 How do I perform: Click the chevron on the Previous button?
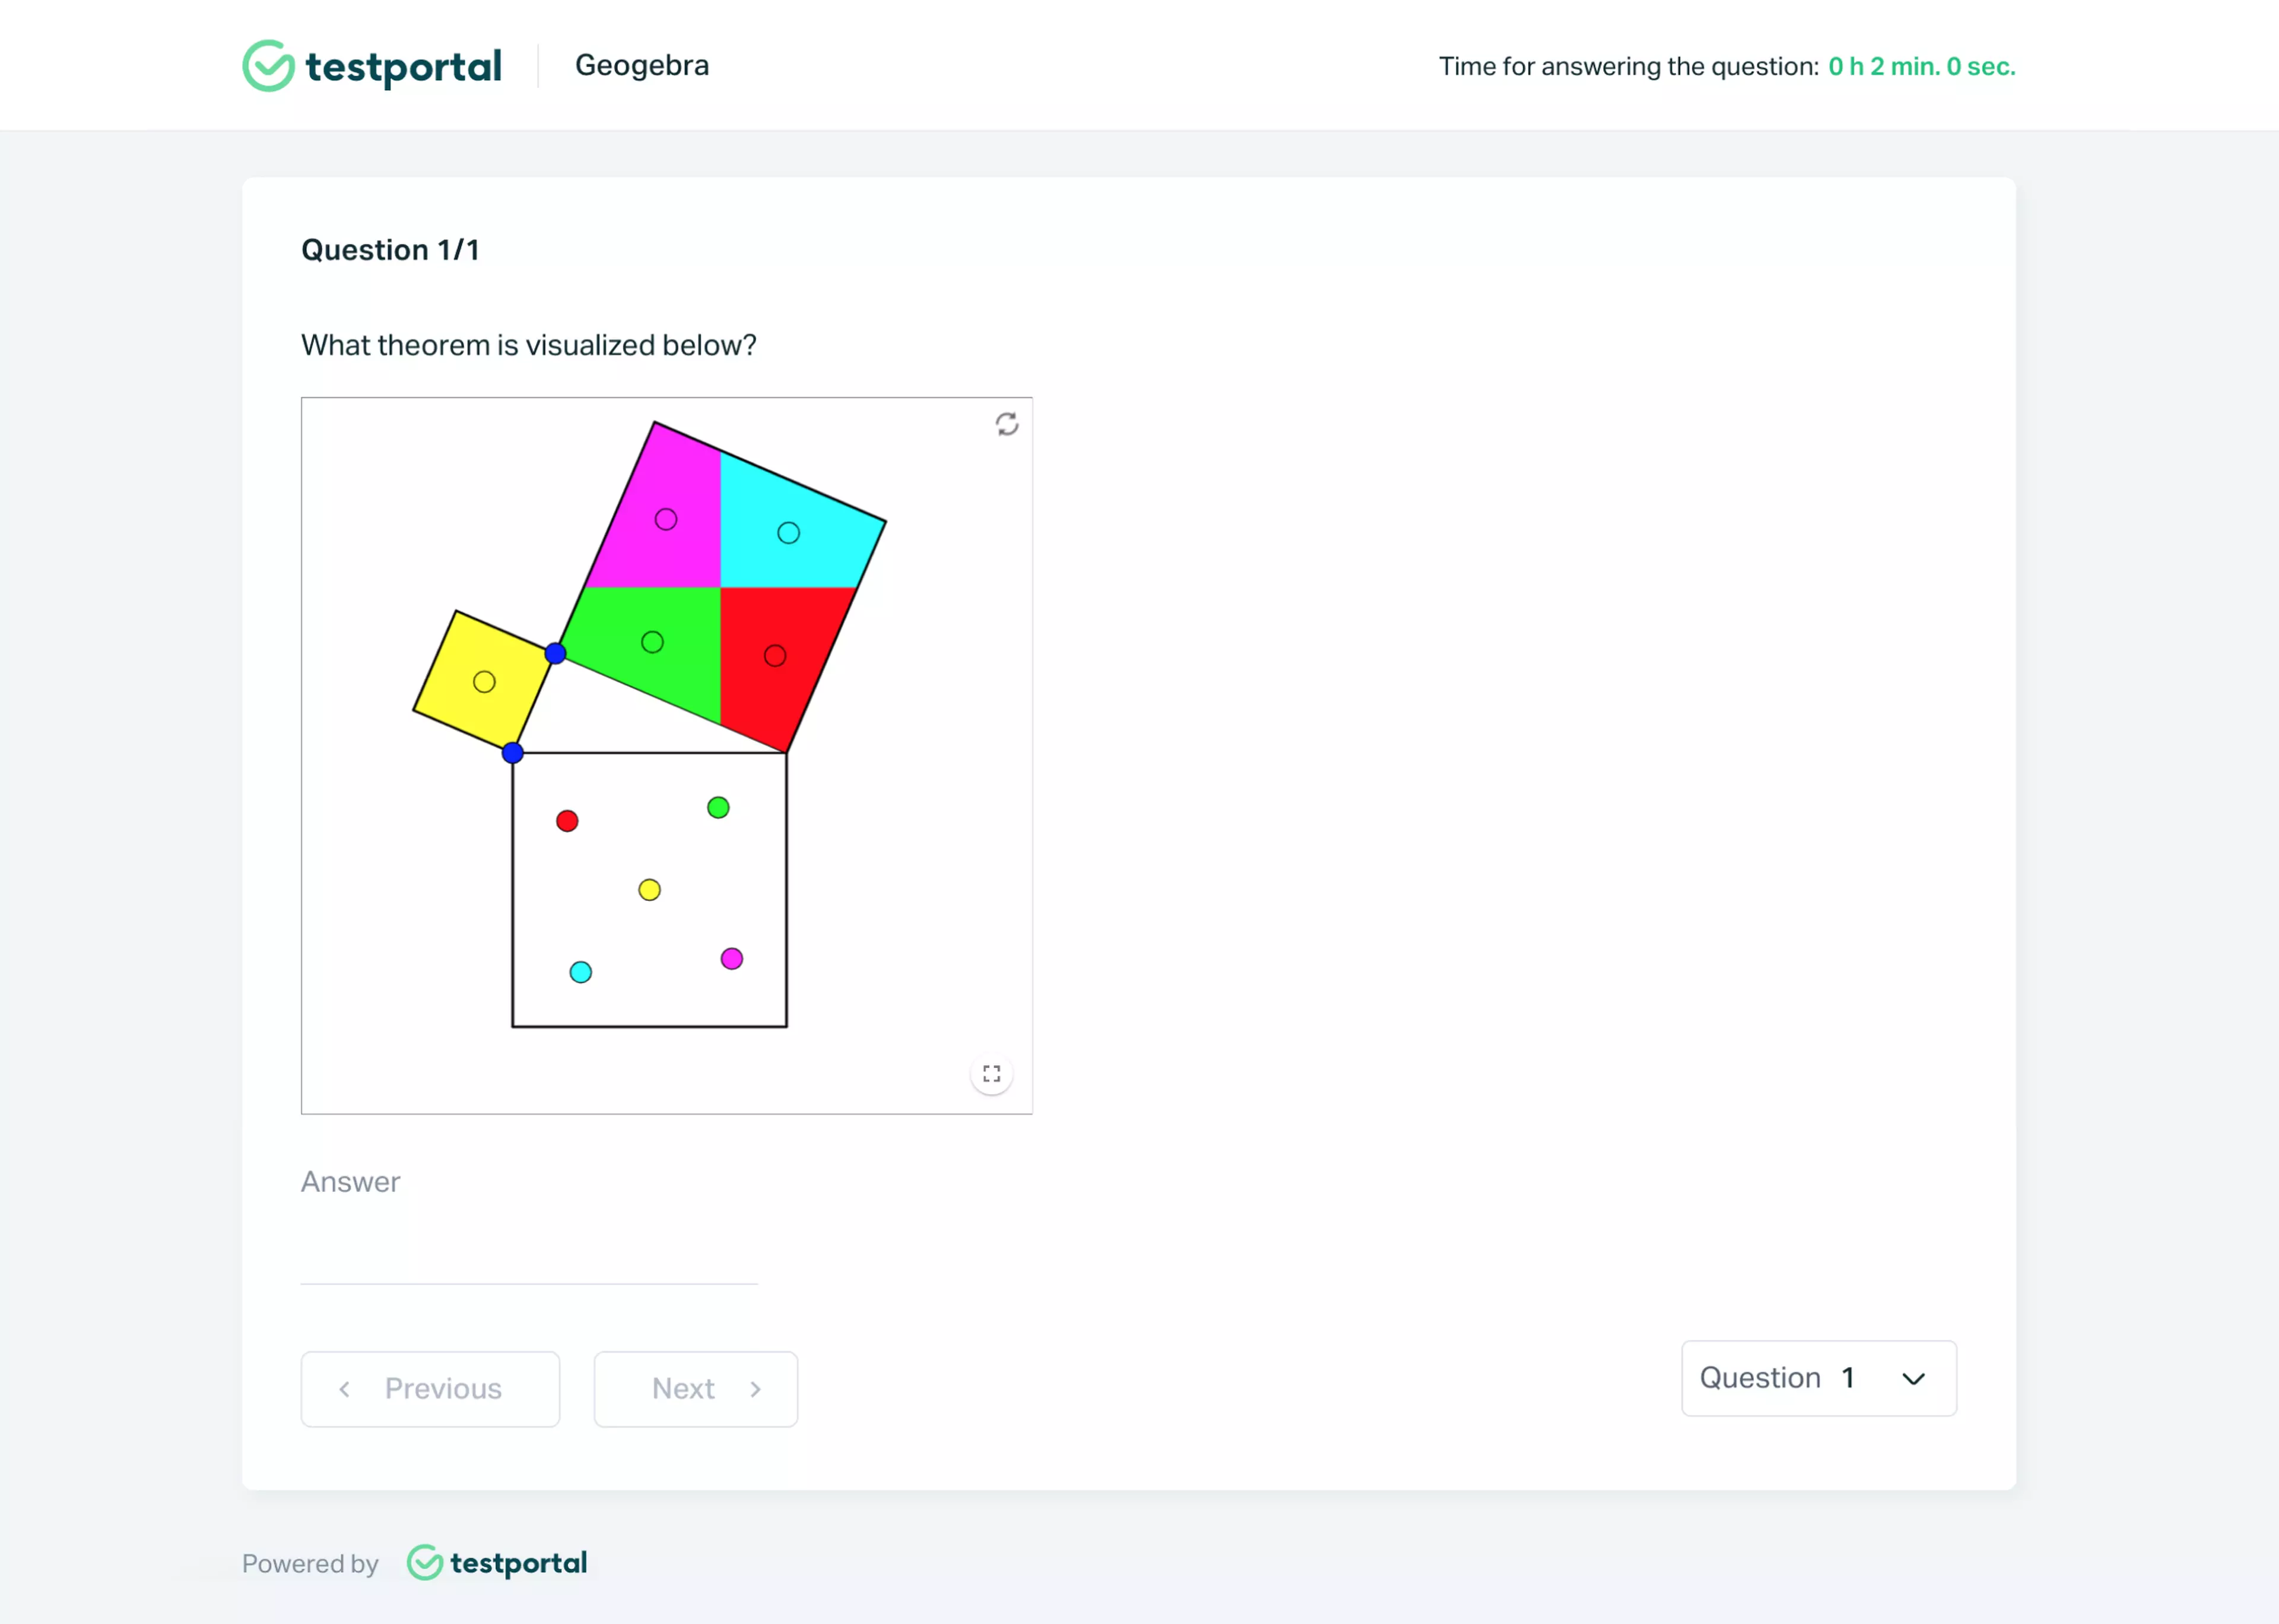pos(345,1388)
